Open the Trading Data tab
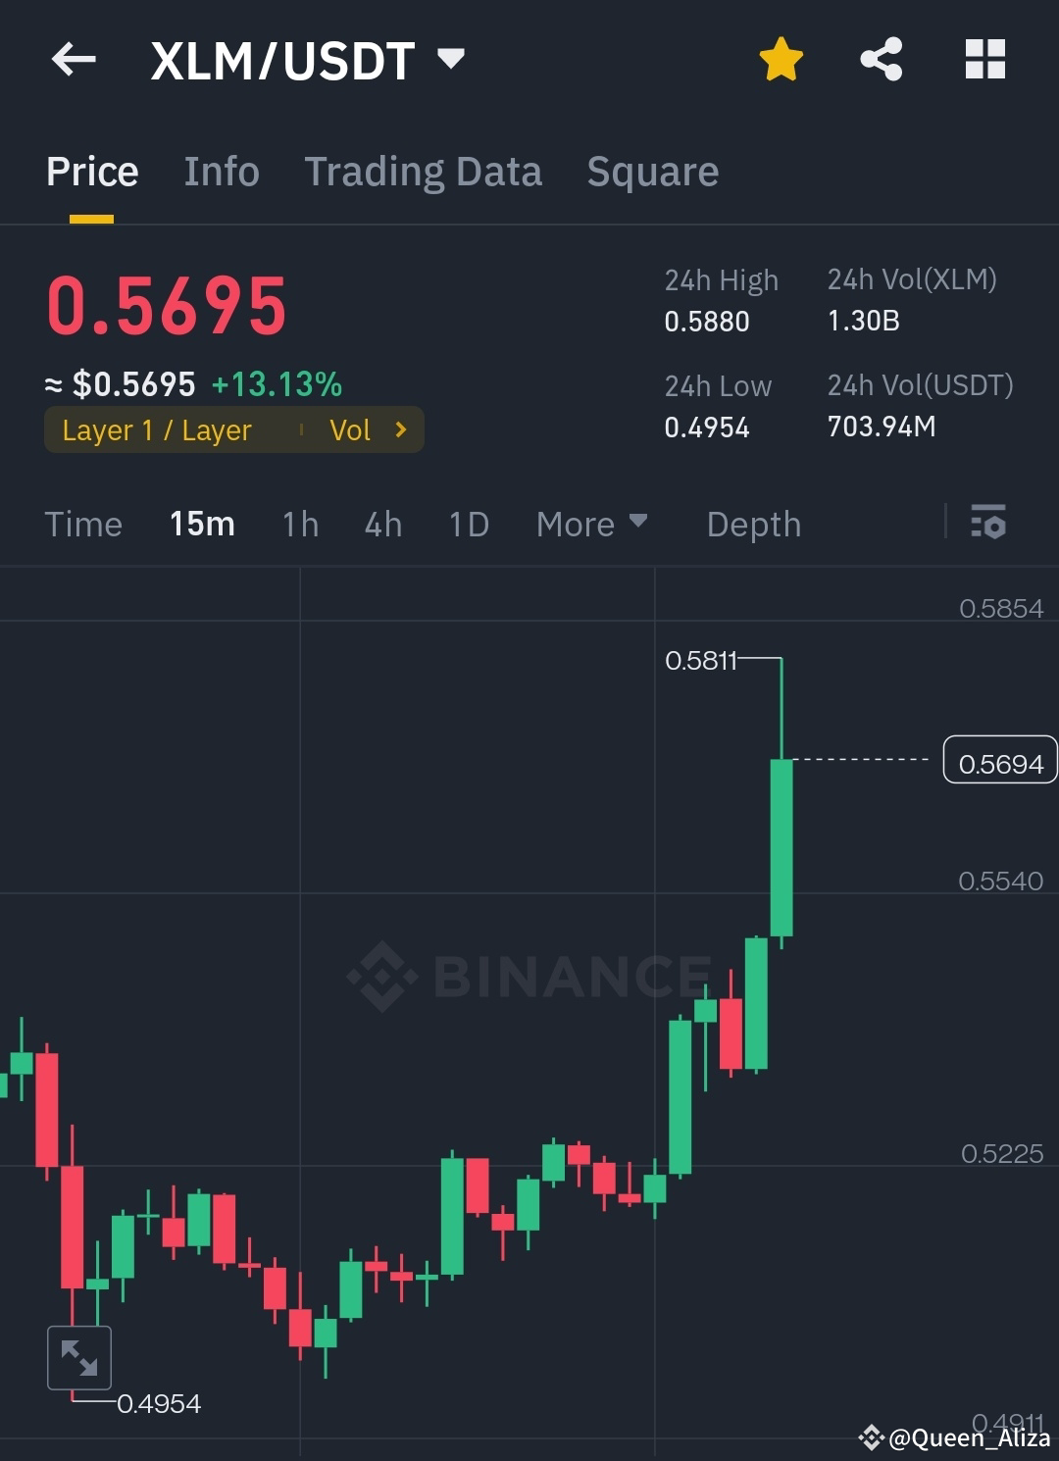Viewport: 1059px width, 1461px height. pos(424,171)
